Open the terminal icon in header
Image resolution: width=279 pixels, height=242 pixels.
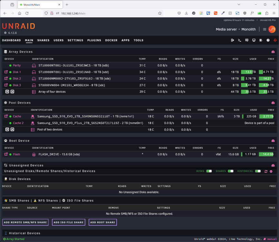point(239,40)
